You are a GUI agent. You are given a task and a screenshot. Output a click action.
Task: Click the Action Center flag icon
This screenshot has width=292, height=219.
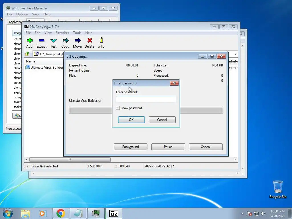pos(250,214)
